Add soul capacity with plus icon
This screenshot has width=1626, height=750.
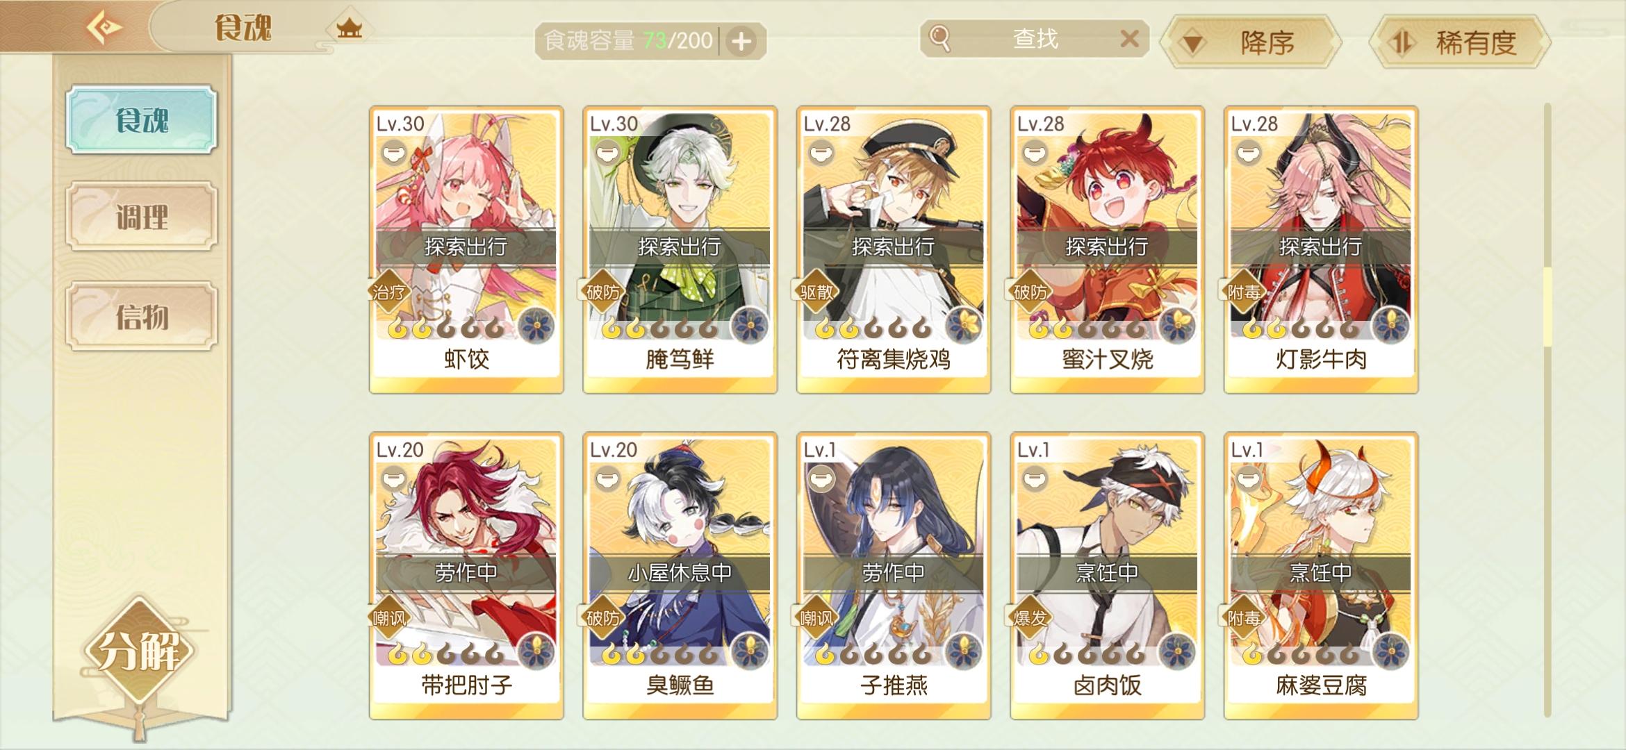[x=741, y=42]
